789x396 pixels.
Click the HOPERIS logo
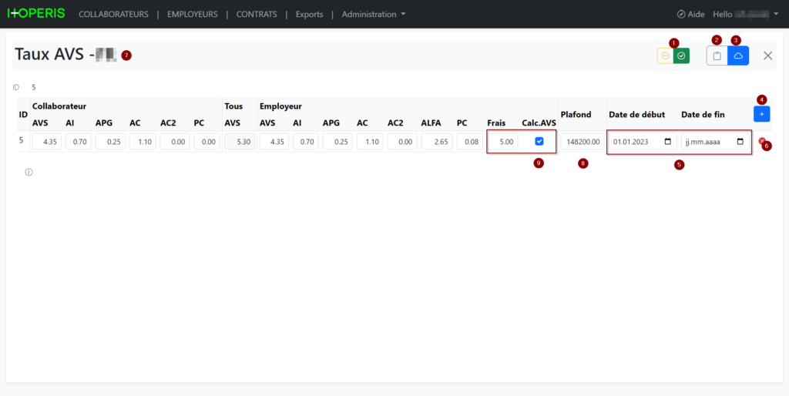point(36,14)
